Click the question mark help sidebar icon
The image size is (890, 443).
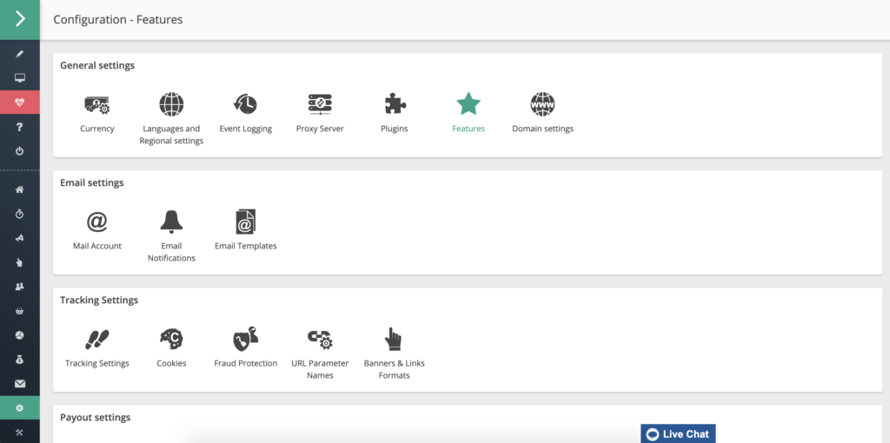pyautogui.click(x=19, y=127)
